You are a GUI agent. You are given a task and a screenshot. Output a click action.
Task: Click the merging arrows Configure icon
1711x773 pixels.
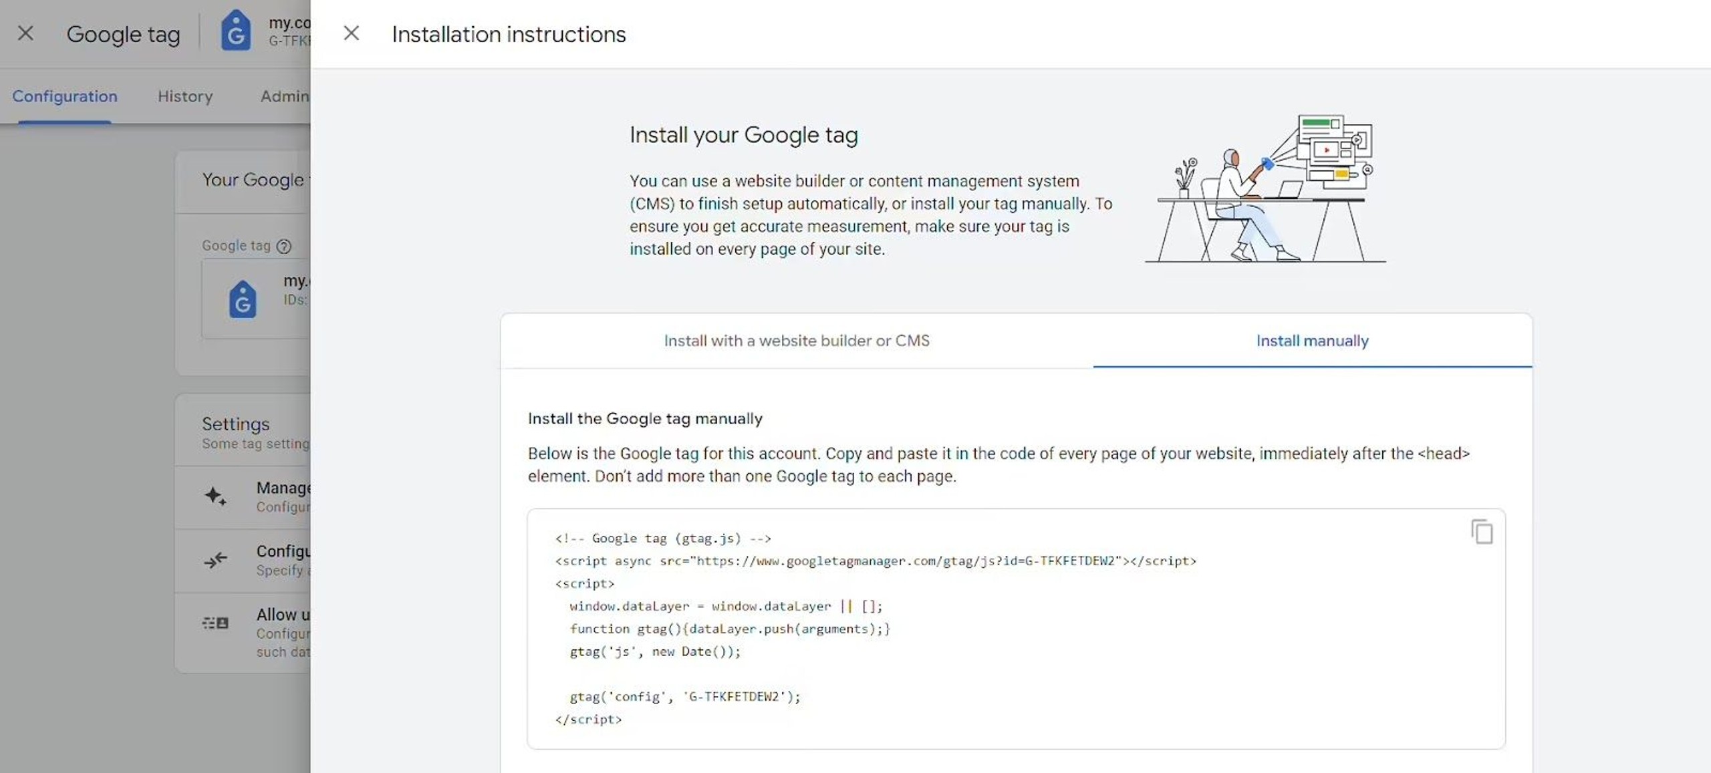[215, 559]
